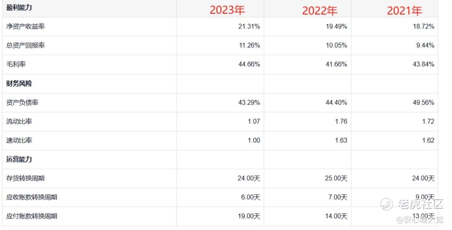Select the 44.40% debt ratio cell

(336, 102)
